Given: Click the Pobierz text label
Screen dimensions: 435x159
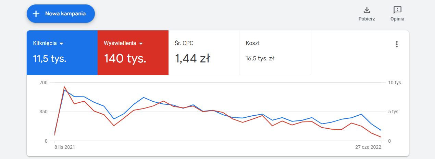Looking at the screenshot, I should click(367, 19).
